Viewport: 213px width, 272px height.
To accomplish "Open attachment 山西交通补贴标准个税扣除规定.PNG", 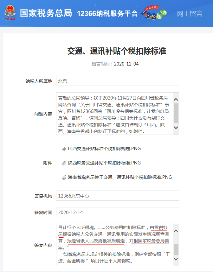I will pyautogui.click(x=104, y=149).
